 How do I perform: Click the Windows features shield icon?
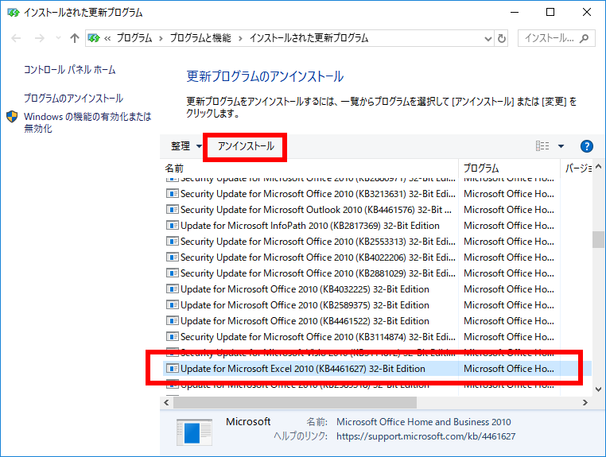click(12, 117)
